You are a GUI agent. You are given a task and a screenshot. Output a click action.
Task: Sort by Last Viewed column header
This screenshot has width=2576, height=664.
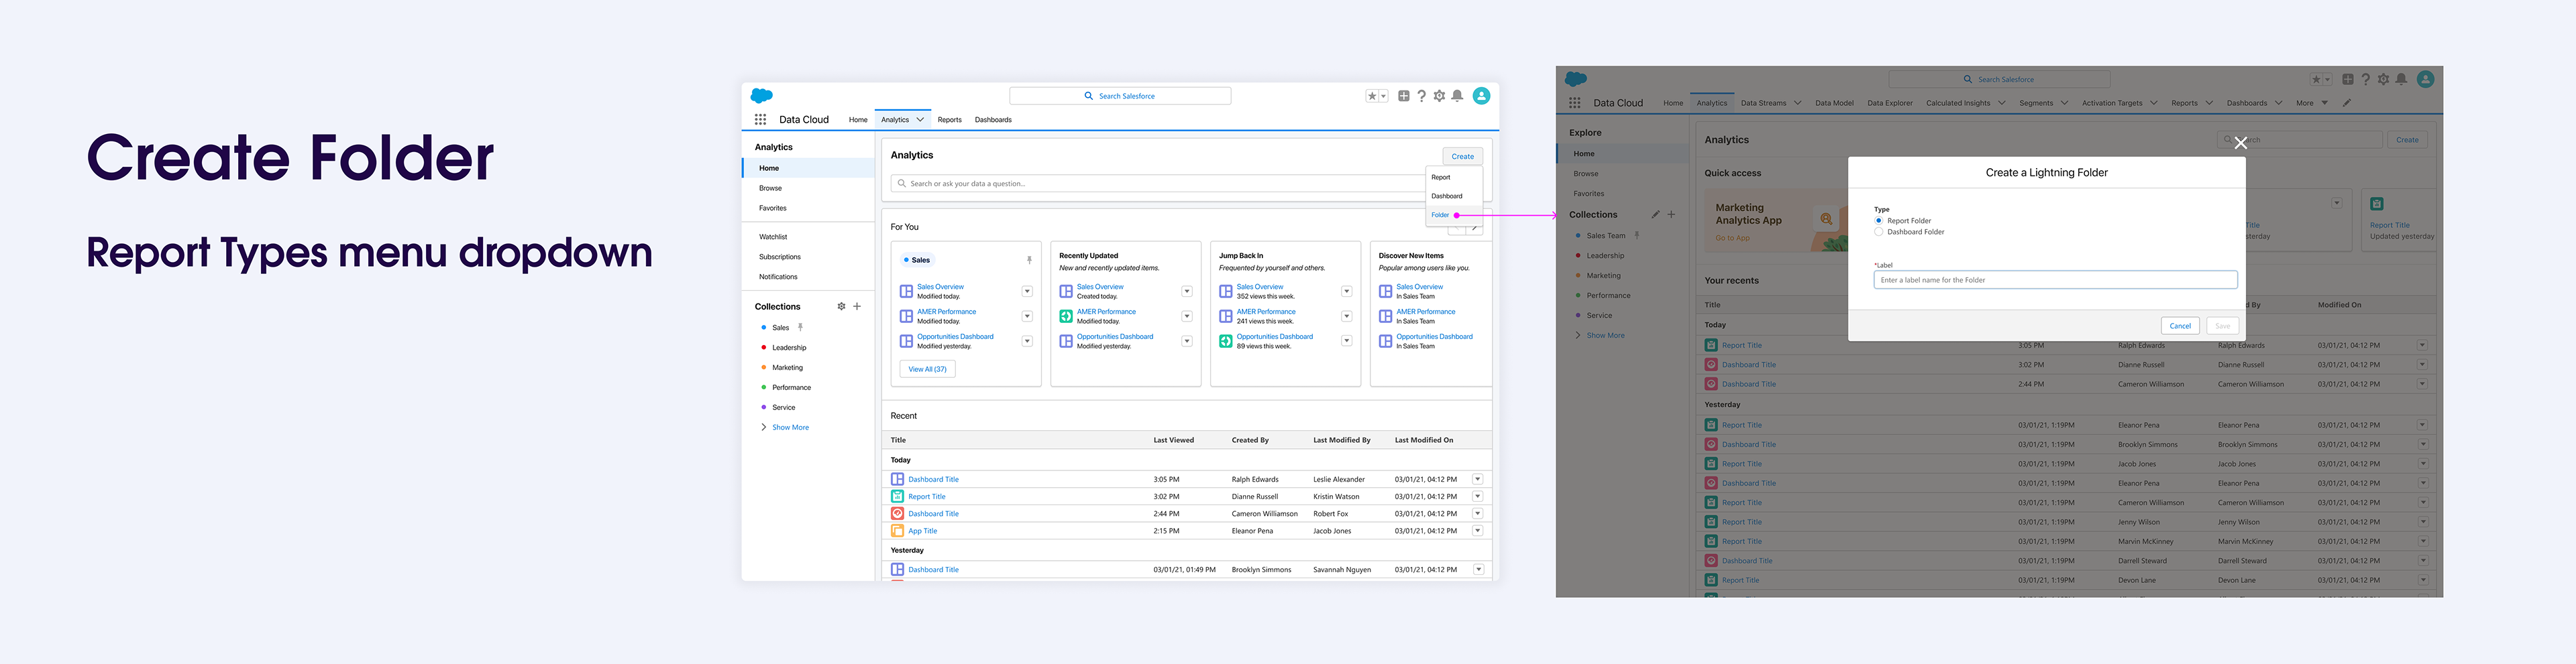pos(1173,440)
